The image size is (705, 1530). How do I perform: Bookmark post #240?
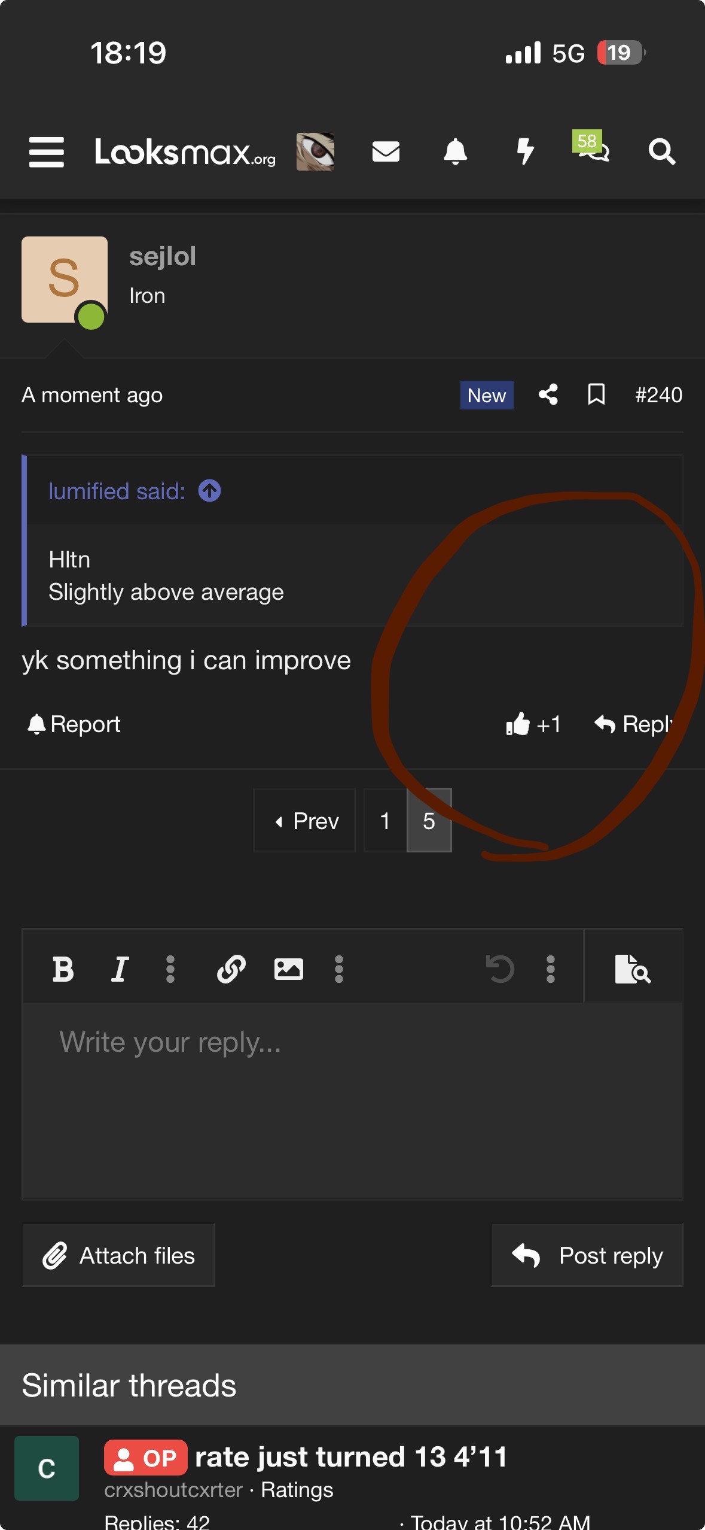(x=596, y=394)
